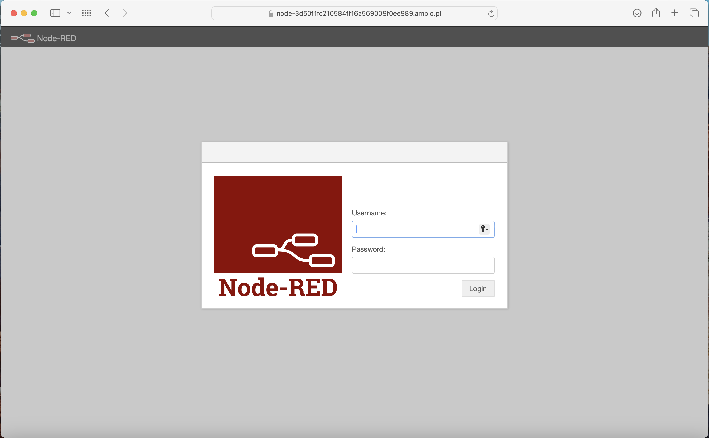Go back with the left chevron

point(107,13)
